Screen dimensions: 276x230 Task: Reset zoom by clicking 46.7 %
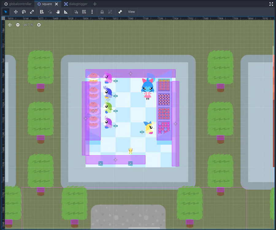[28, 25]
